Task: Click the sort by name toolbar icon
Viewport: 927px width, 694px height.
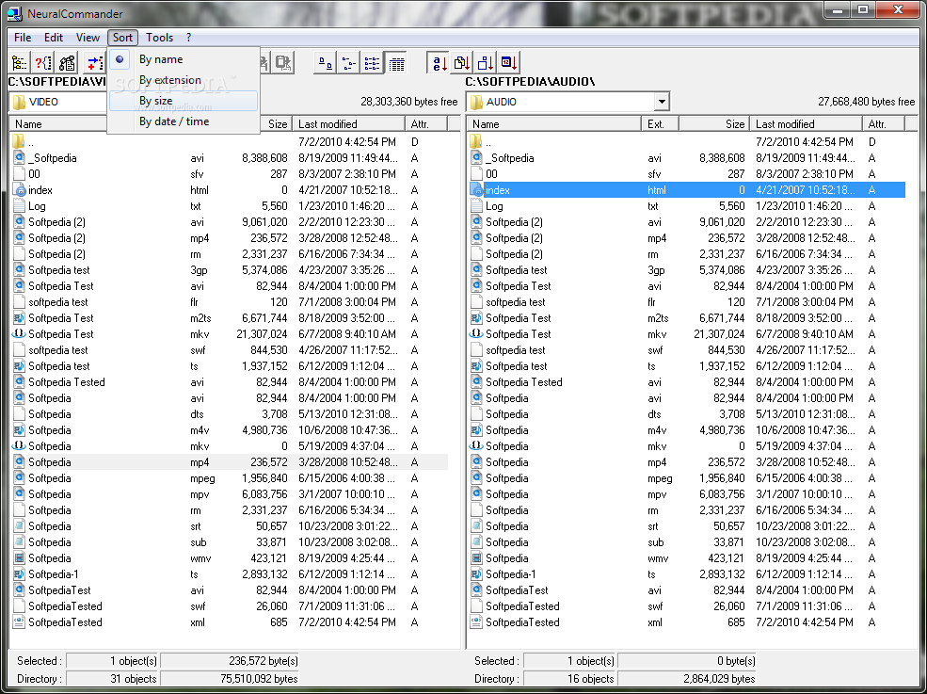Action: [x=440, y=62]
